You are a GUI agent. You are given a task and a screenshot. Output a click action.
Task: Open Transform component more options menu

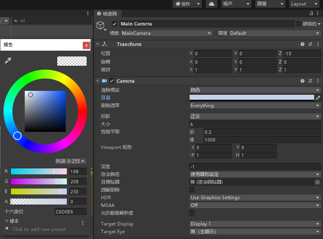pyautogui.click(x=318, y=44)
